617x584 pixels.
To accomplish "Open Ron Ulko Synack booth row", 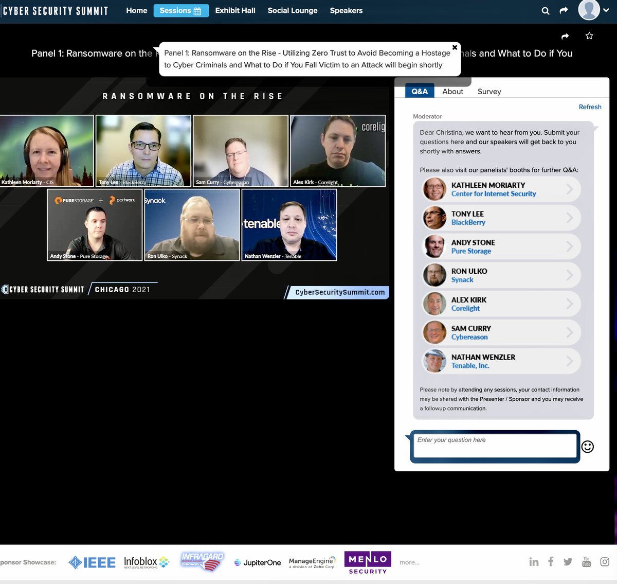I will [x=501, y=275].
